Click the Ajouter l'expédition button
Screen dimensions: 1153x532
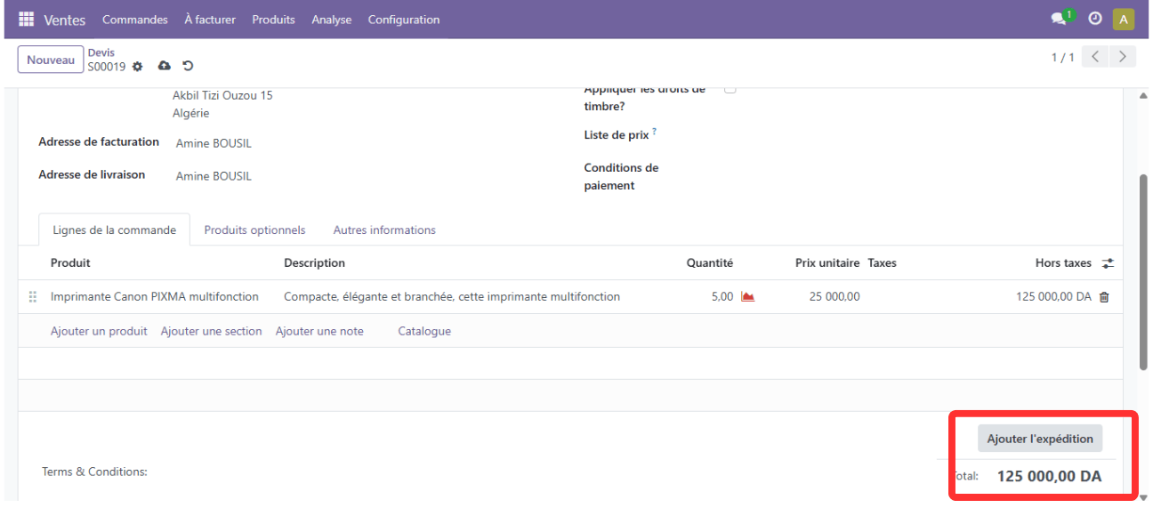(1039, 439)
